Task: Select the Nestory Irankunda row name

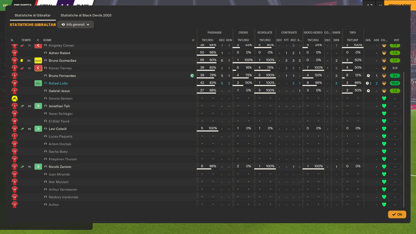Action: click(63, 197)
